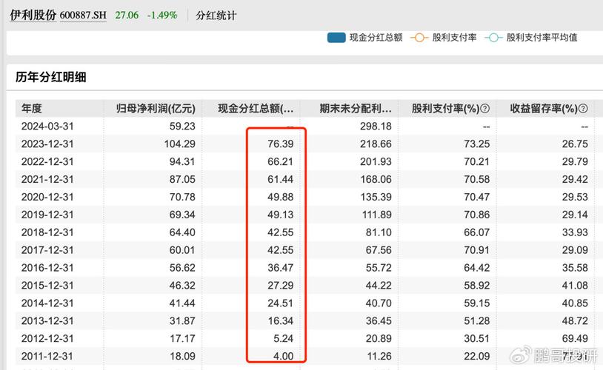Click help icon beside 股利支付率(%) header

tap(484, 109)
